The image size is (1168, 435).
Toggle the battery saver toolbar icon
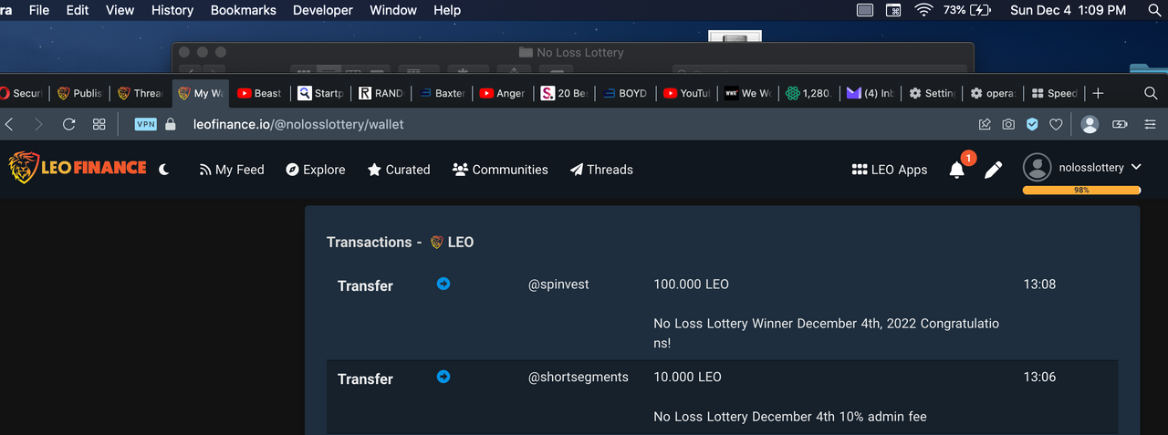click(1121, 124)
